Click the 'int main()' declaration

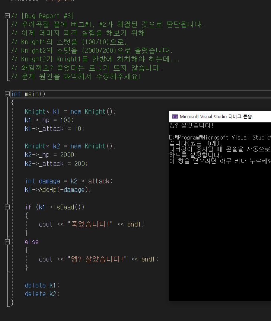pos(28,94)
